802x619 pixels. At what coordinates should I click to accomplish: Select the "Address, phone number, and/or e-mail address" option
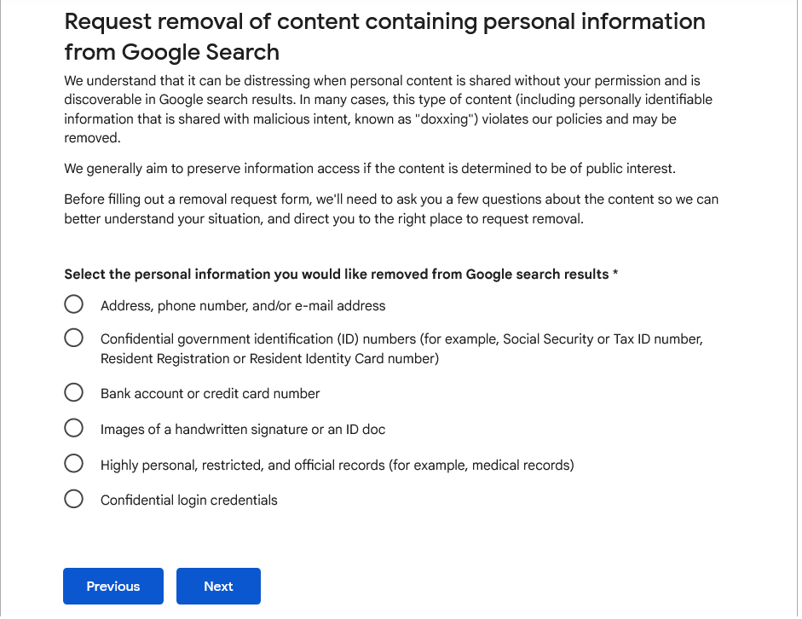73,304
